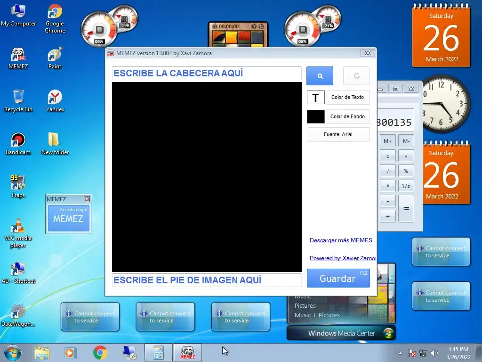Open My Computer desktop icon

coord(18,16)
